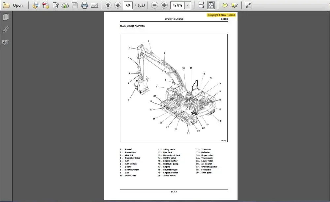Toggle the fill and sign tool
Image resolution: width=330 pixels, height=202 pixels.
(x=235, y=5)
